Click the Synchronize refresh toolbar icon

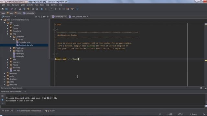pos(6,9)
